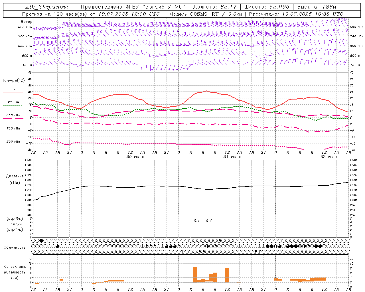Click the red 2м temperature legend line
365x292 pixels.
[13, 92]
